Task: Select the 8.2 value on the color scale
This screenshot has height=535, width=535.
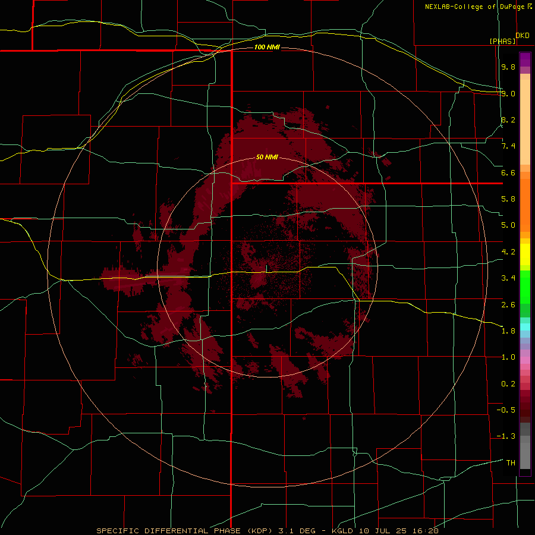Action: tap(508, 119)
